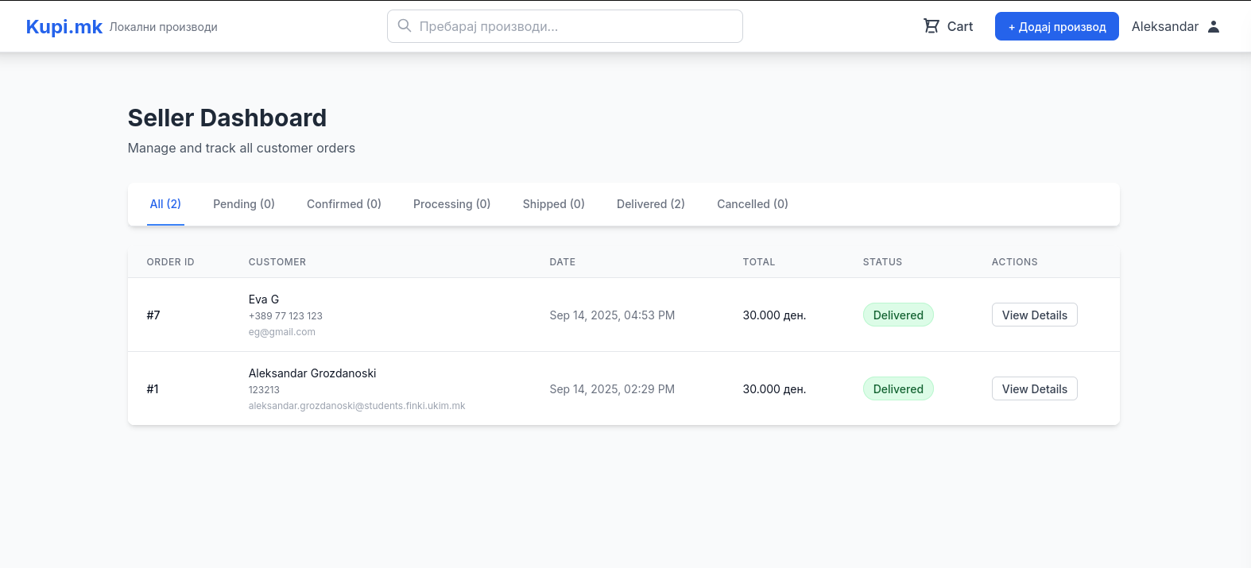View details for order #7
The image size is (1251, 568).
coord(1034,315)
